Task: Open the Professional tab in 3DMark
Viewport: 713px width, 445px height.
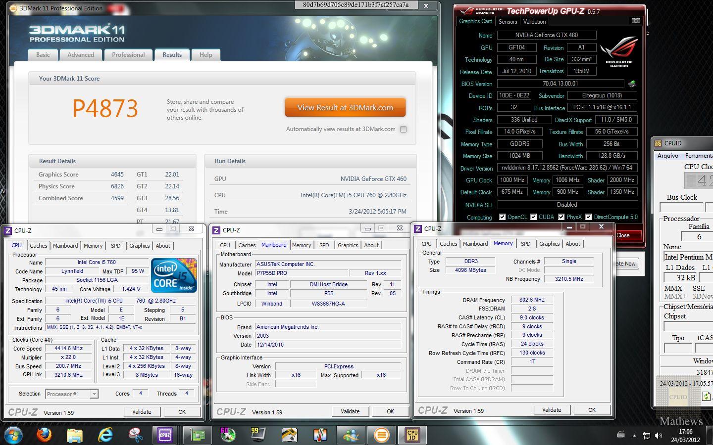Action: [x=128, y=55]
